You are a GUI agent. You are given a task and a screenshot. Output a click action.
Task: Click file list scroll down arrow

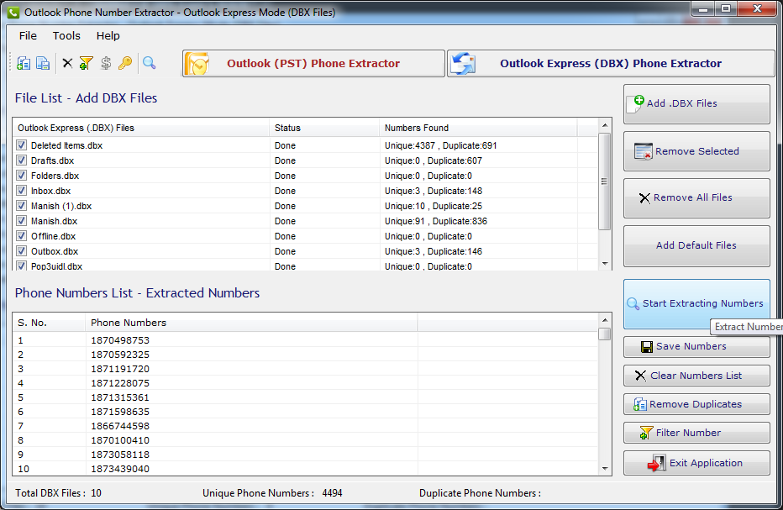tap(605, 264)
